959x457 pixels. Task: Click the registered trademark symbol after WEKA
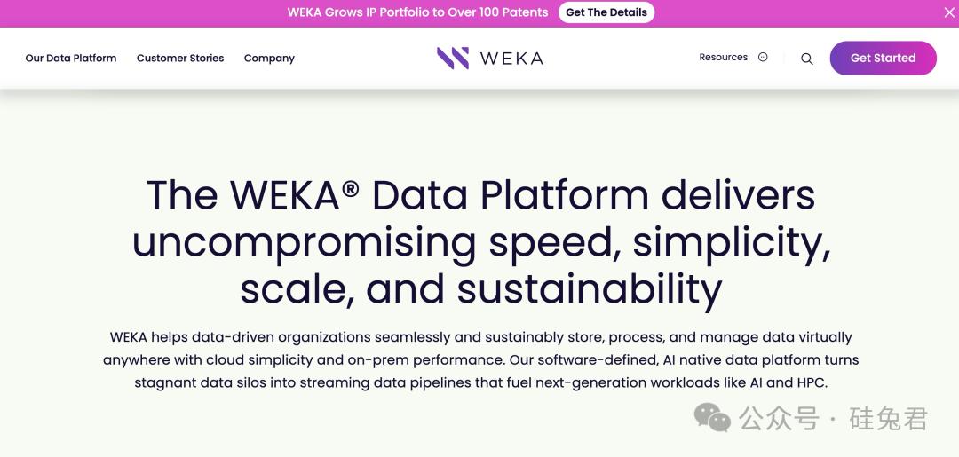(x=350, y=188)
